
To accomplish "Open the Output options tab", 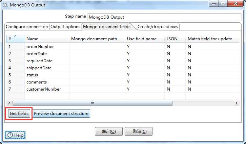I will click(65, 27).
